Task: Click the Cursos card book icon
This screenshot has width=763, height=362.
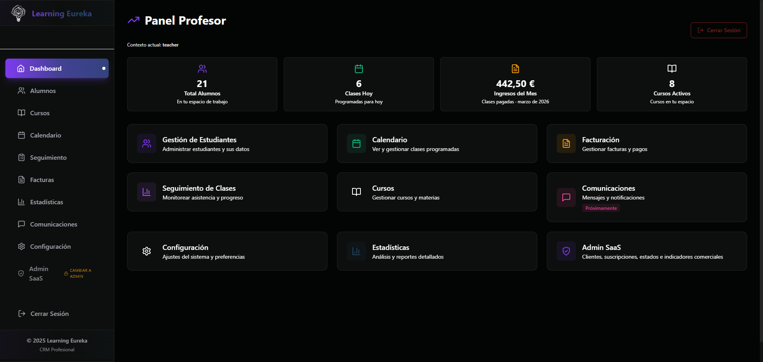Action: coord(356,192)
